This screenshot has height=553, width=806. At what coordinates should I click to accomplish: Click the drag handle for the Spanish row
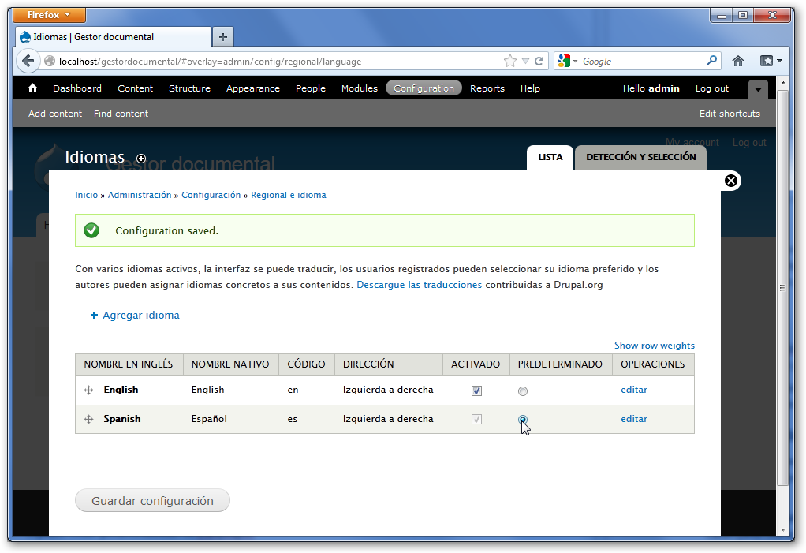(x=89, y=419)
